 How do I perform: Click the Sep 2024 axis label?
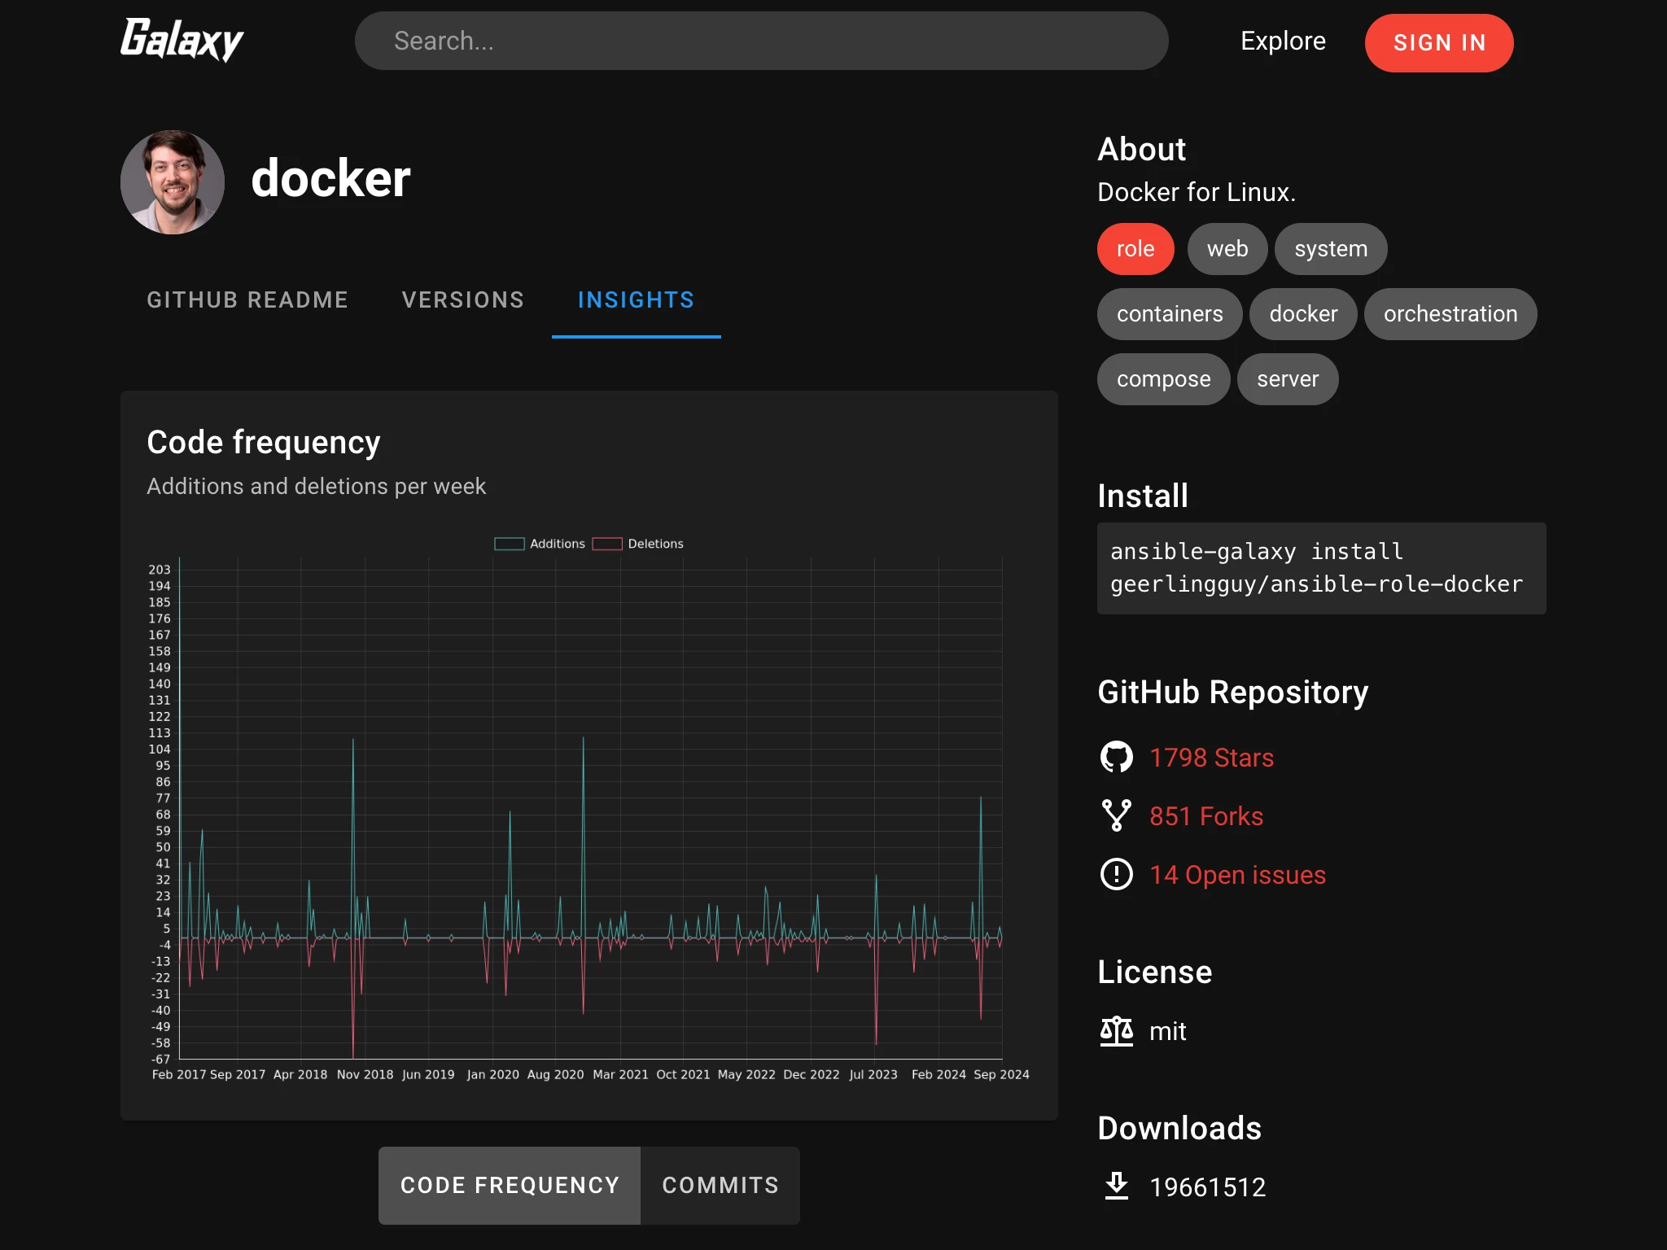click(x=1001, y=1074)
